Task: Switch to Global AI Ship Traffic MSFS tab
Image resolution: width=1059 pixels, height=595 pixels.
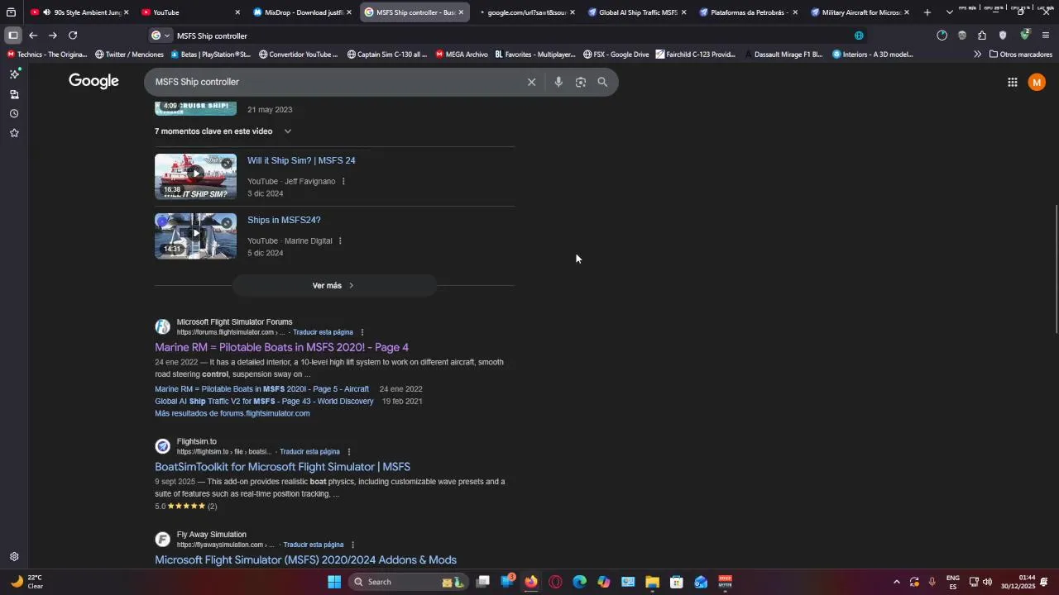Action: click(x=637, y=12)
